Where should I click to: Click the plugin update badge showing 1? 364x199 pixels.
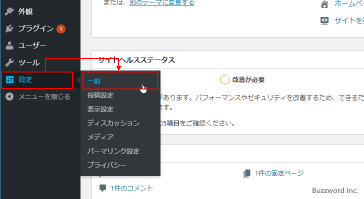point(61,29)
